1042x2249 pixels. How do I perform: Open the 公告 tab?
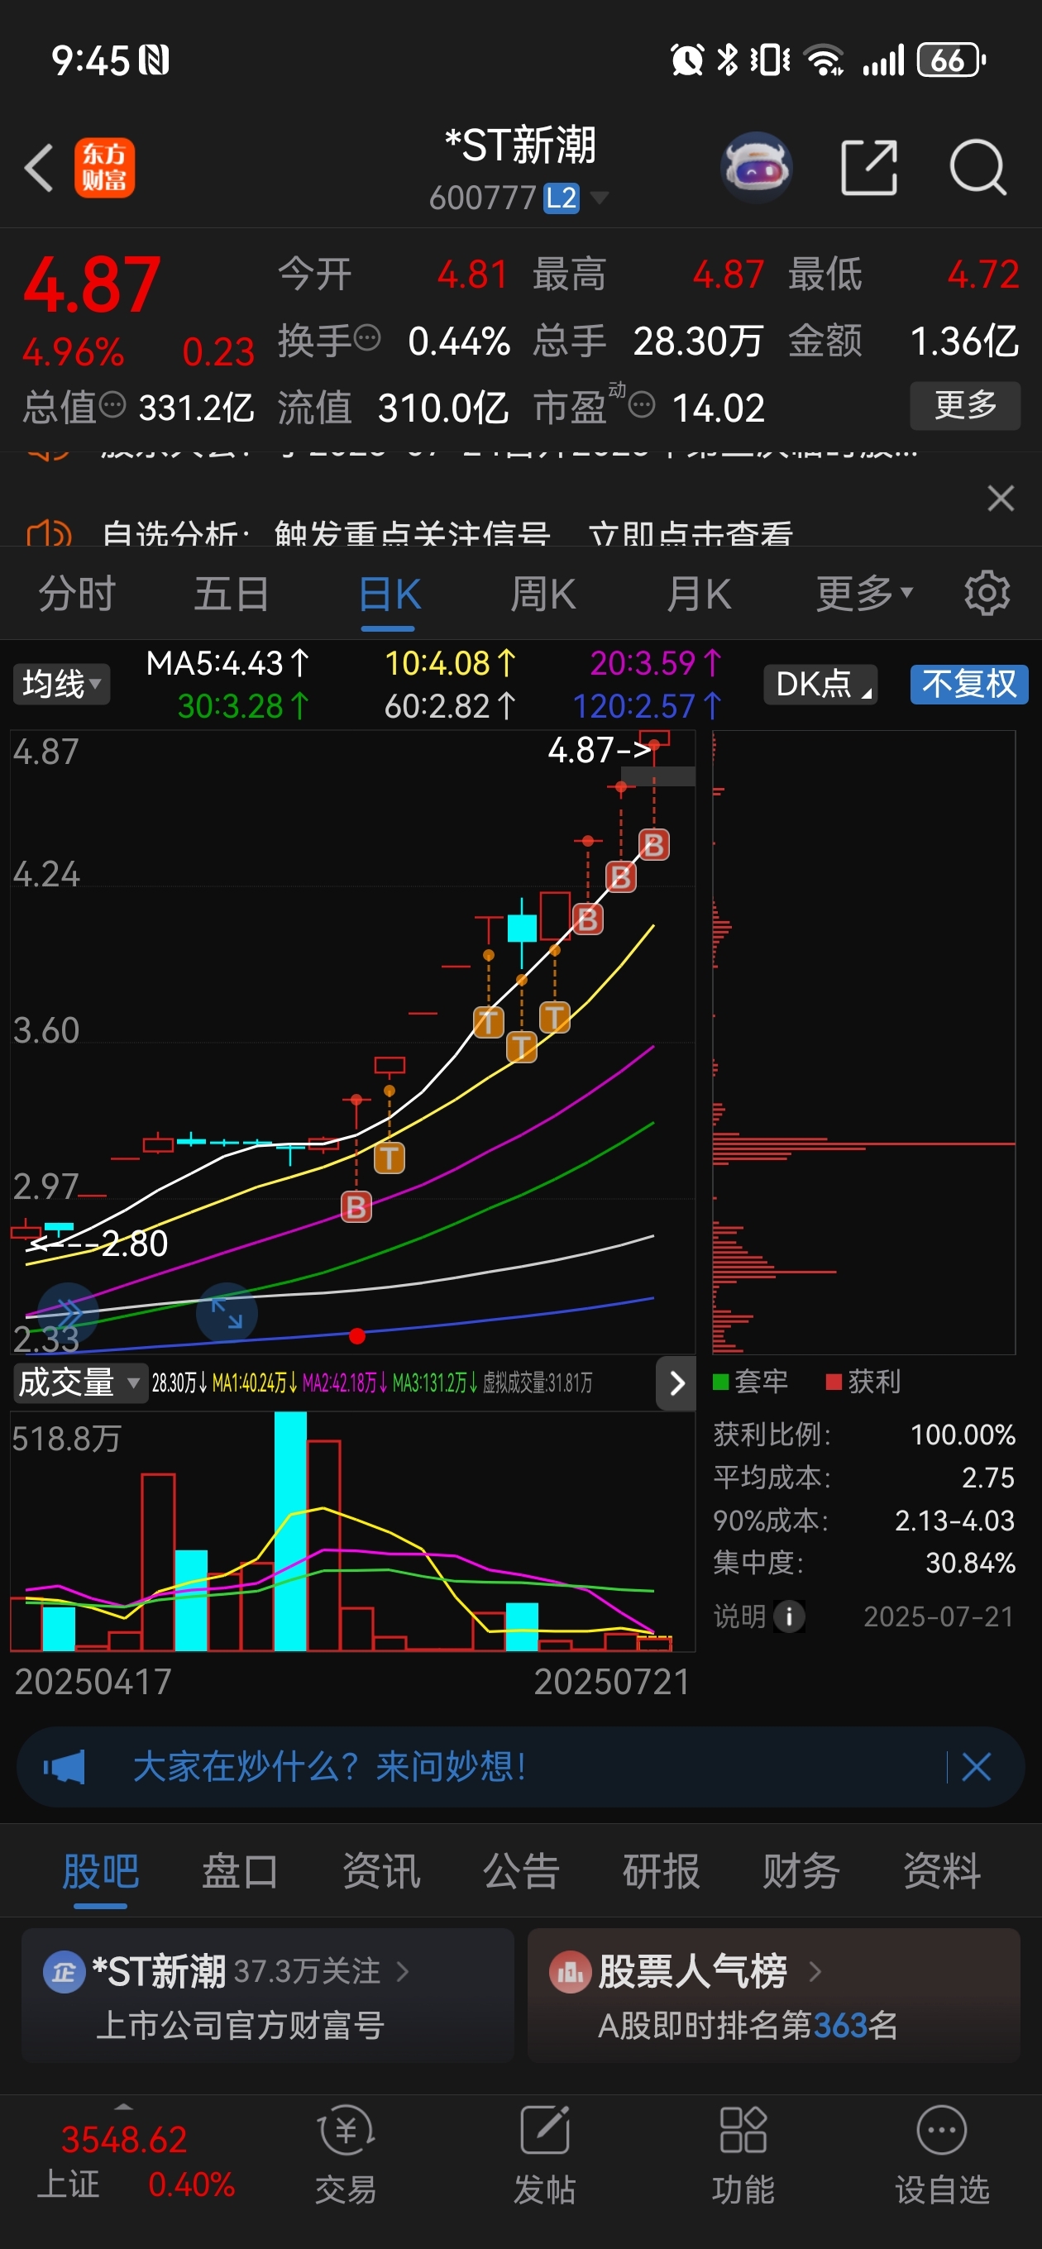click(522, 1872)
